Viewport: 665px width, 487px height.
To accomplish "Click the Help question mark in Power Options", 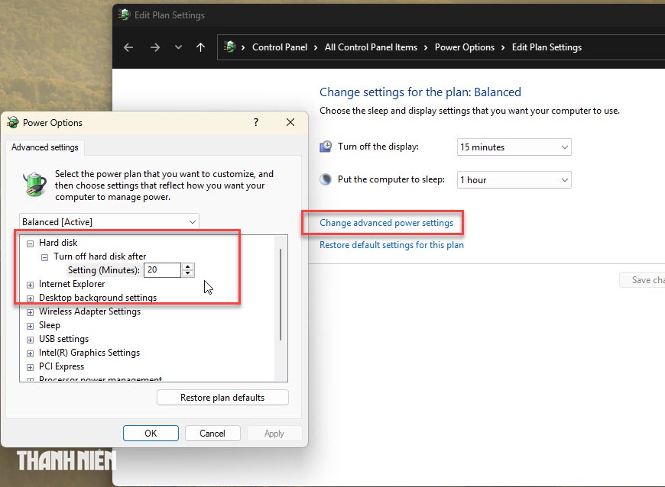I will click(x=256, y=122).
